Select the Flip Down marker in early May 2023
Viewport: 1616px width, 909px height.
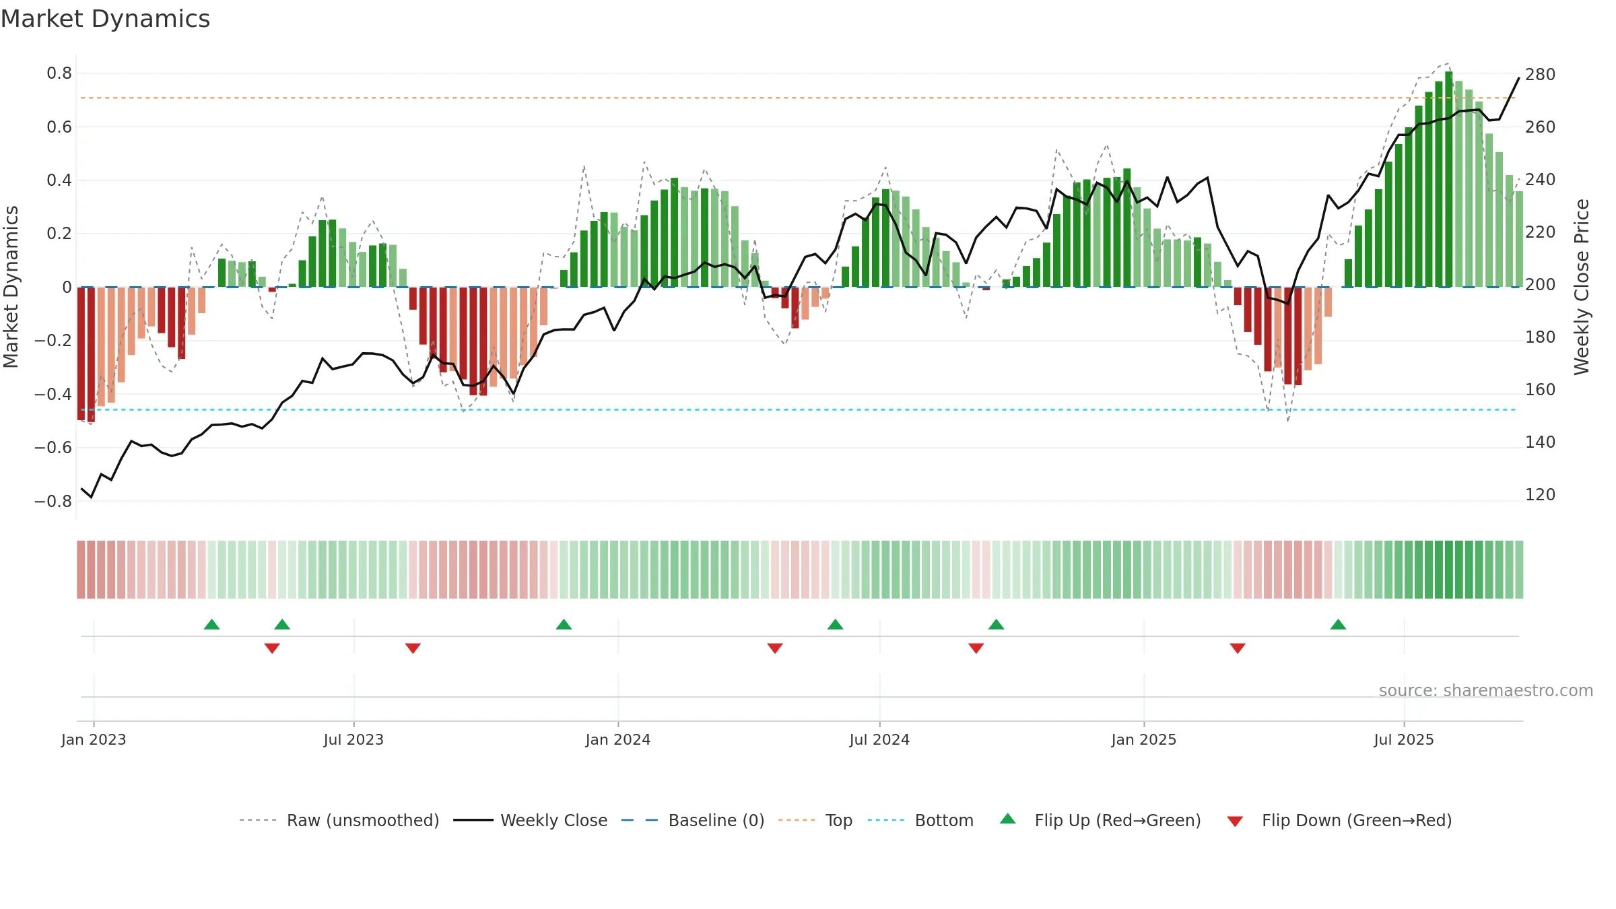(x=272, y=648)
